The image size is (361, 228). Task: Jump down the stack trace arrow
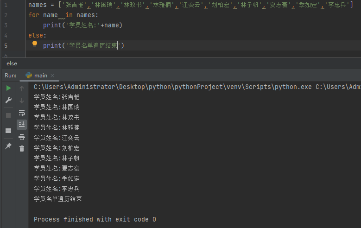(x=22, y=101)
